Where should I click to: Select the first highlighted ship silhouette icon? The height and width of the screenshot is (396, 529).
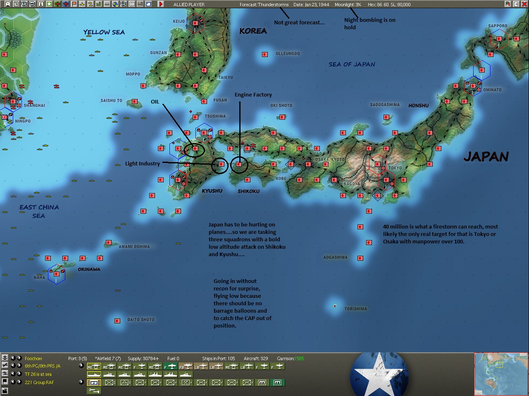pos(94,375)
